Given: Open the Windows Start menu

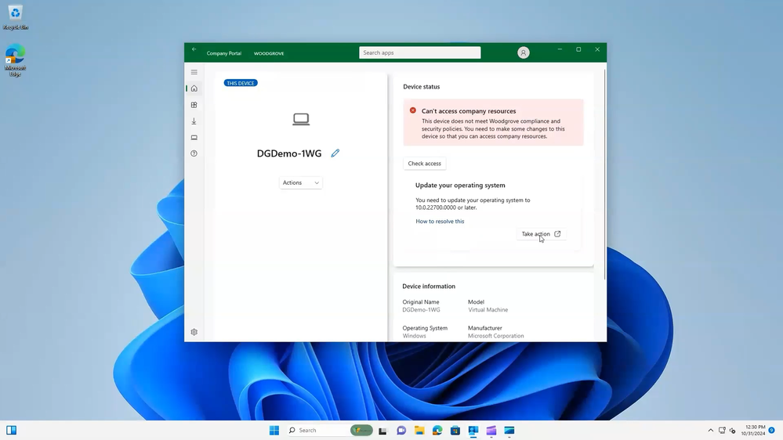Looking at the screenshot, I should (274, 431).
